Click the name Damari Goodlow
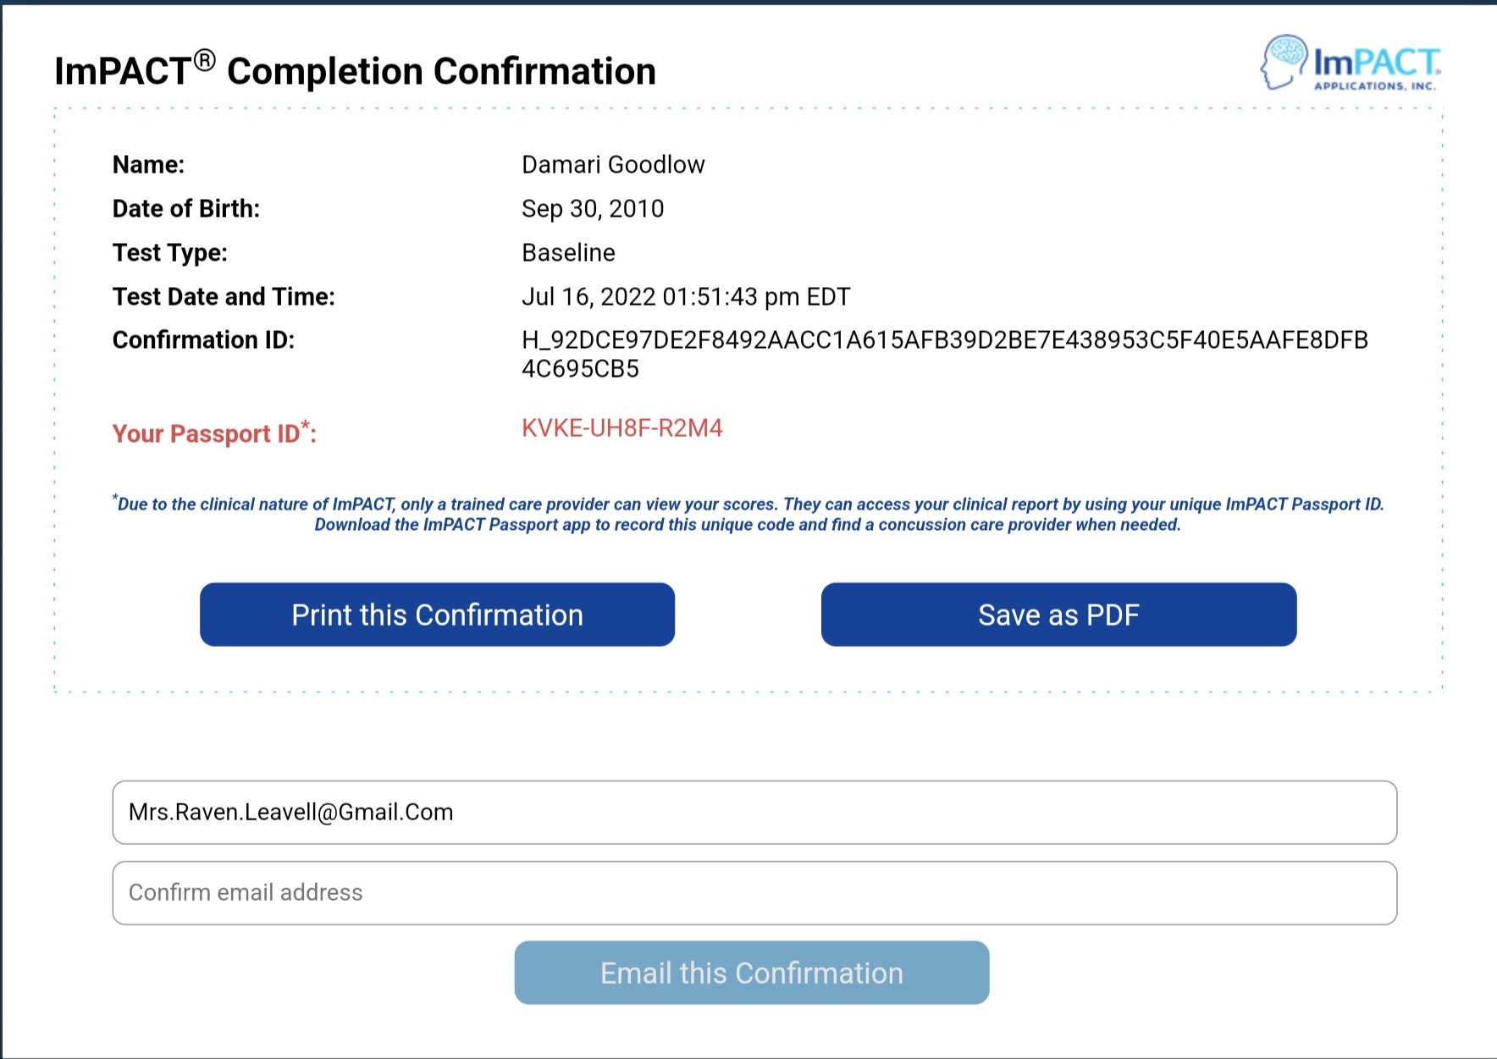The height and width of the screenshot is (1059, 1497). (613, 164)
